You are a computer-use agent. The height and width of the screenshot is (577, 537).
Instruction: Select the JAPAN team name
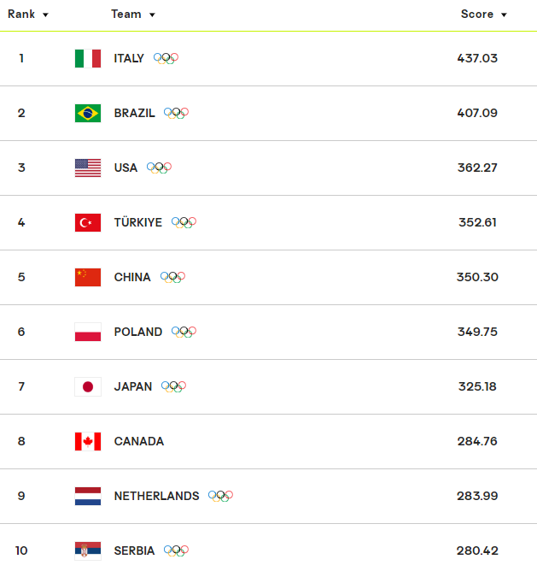(x=133, y=386)
